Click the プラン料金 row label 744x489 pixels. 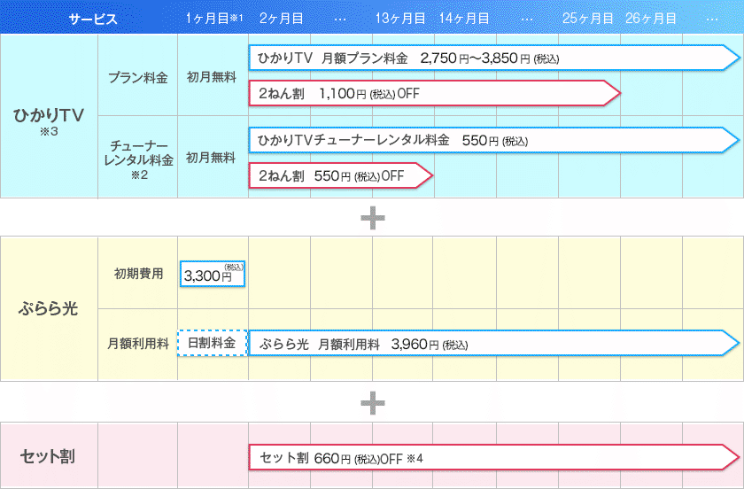[137, 77]
